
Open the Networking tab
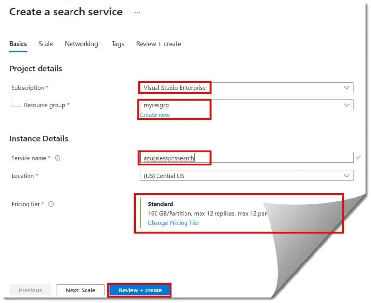coord(81,44)
